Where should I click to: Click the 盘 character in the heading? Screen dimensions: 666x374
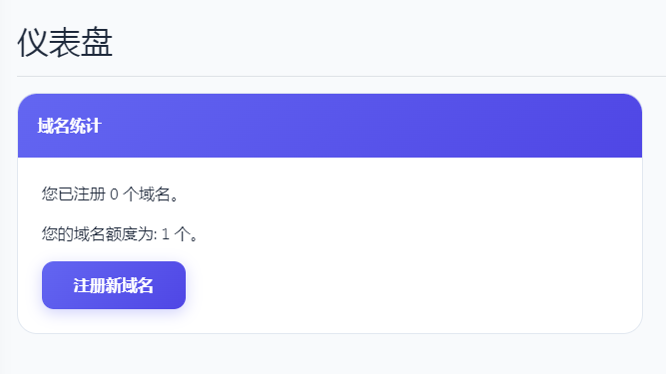[x=97, y=42]
